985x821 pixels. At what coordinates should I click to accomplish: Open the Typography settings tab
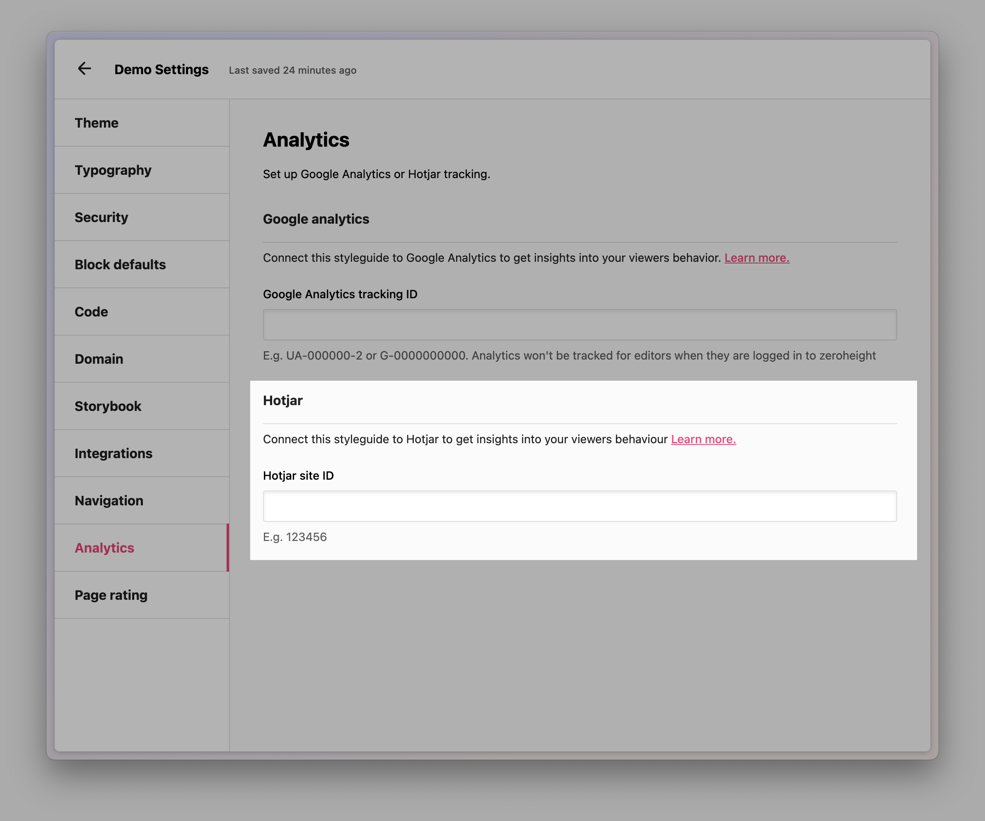coord(142,170)
